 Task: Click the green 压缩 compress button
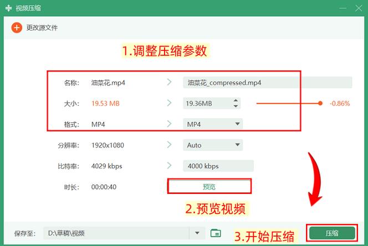click(x=332, y=233)
